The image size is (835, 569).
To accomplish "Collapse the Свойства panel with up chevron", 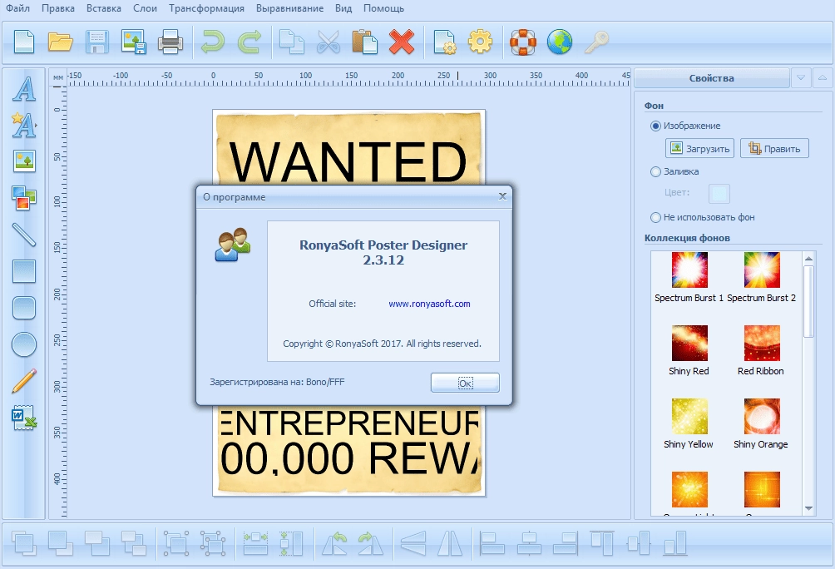I will click(x=823, y=78).
